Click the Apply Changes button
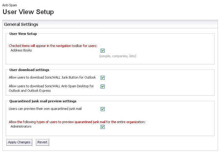220x155 pixels. (x=19, y=142)
